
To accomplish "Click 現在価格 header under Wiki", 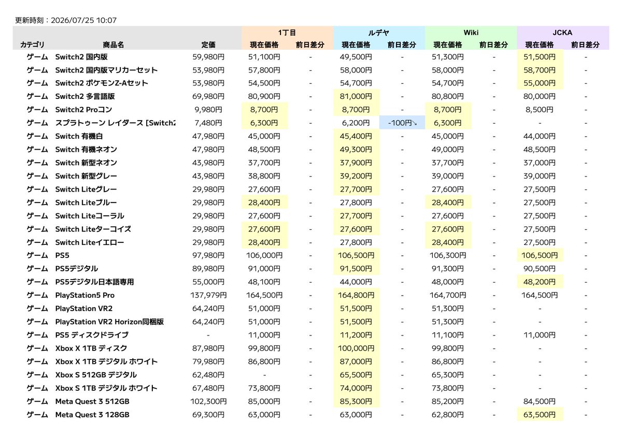I will click(448, 45).
